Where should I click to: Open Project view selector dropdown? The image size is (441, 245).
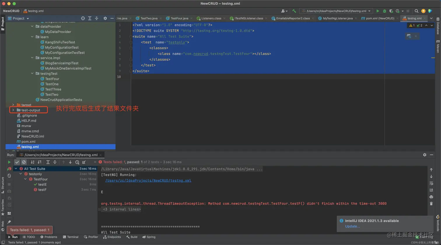pyautogui.click(x=19, y=18)
